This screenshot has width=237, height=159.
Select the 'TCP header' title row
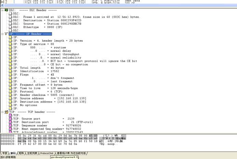pos(32,112)
